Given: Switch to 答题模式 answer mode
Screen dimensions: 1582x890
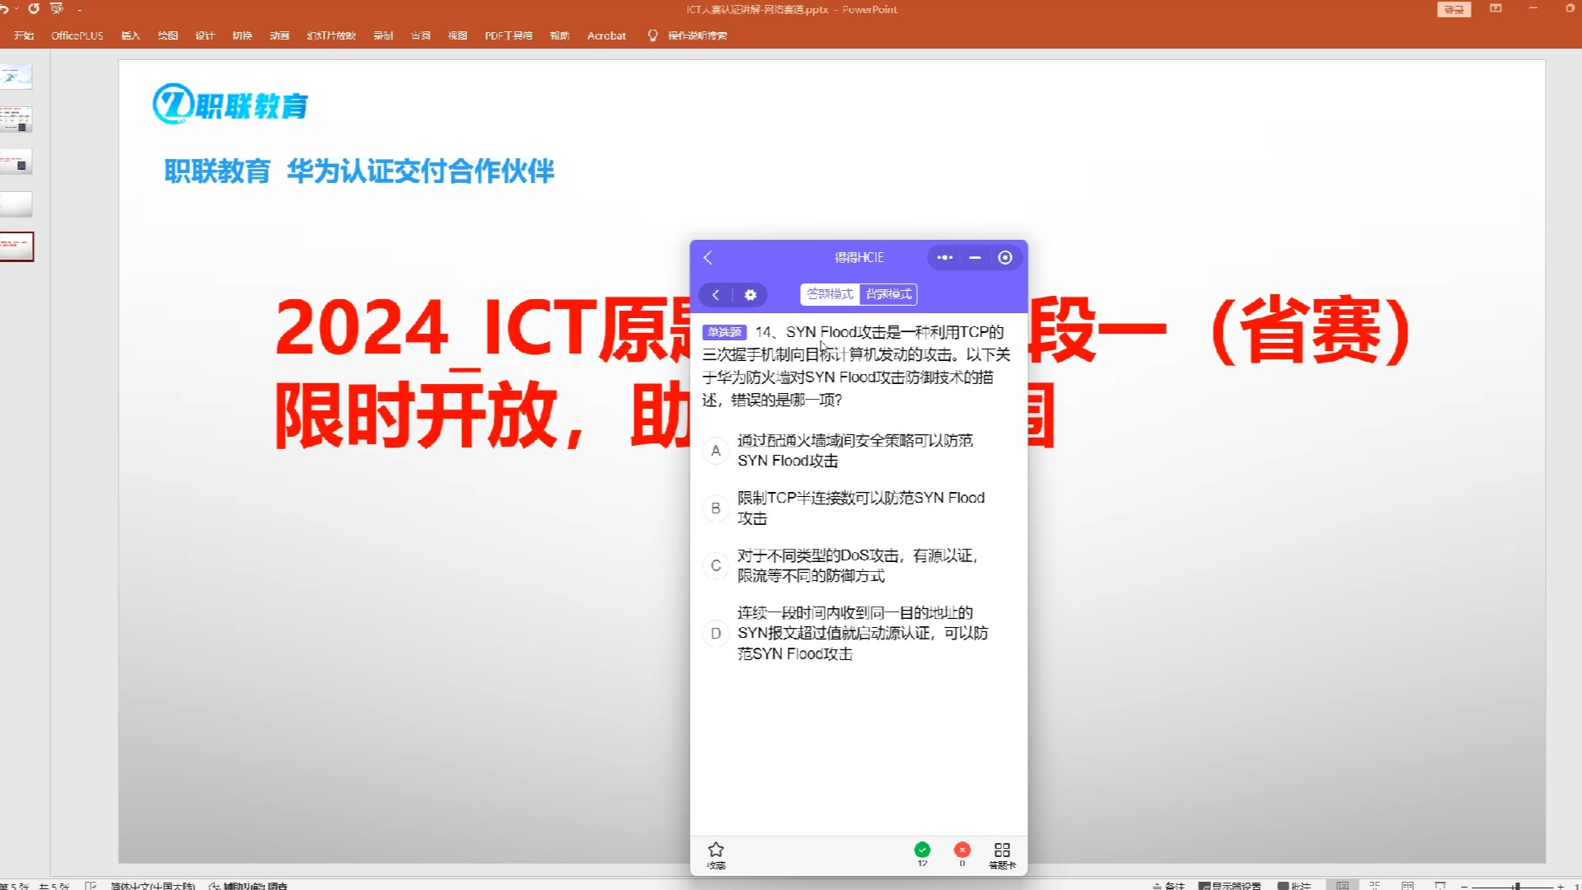Looking at the screenshot, I should [x=830, y=294].
